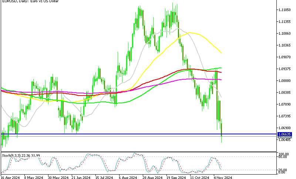
Task: Click the 1.10860 price axis label
Action: coord(285,34)
